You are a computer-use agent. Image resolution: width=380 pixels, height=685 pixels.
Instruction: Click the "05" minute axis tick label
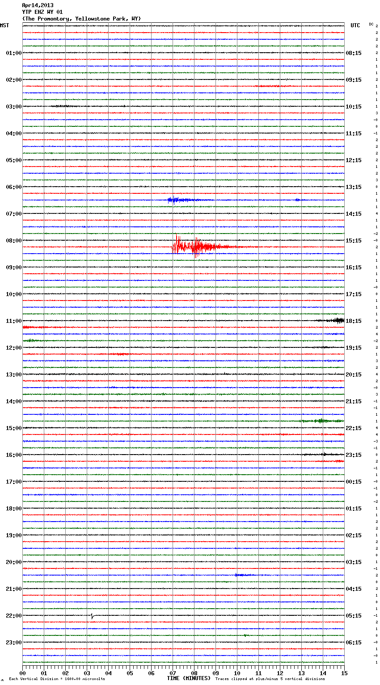coord(130,673)
